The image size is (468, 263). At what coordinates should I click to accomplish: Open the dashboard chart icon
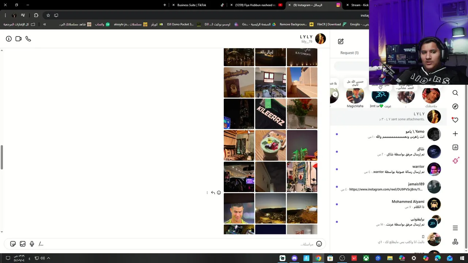click(455, 147)
